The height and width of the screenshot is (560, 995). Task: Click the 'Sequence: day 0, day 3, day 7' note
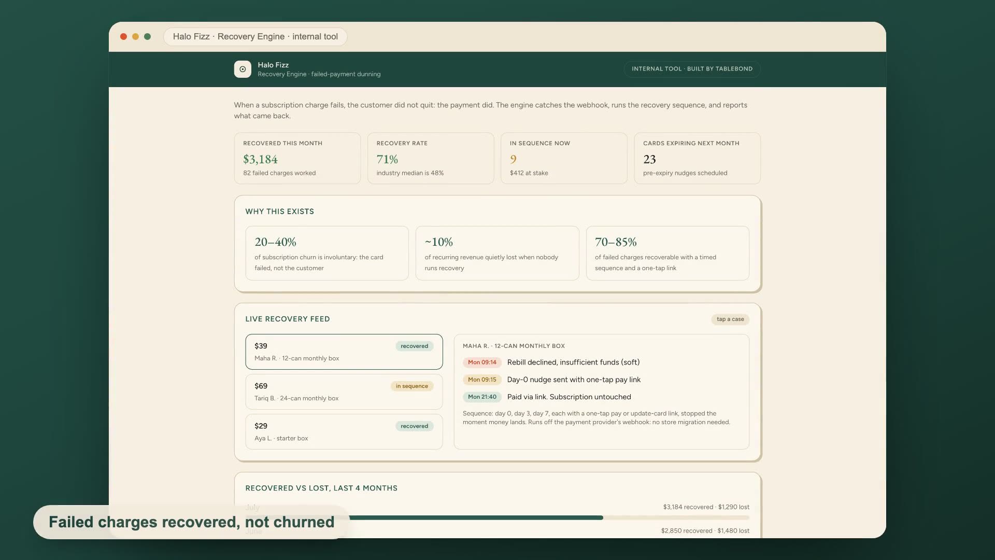click(596, 418)
